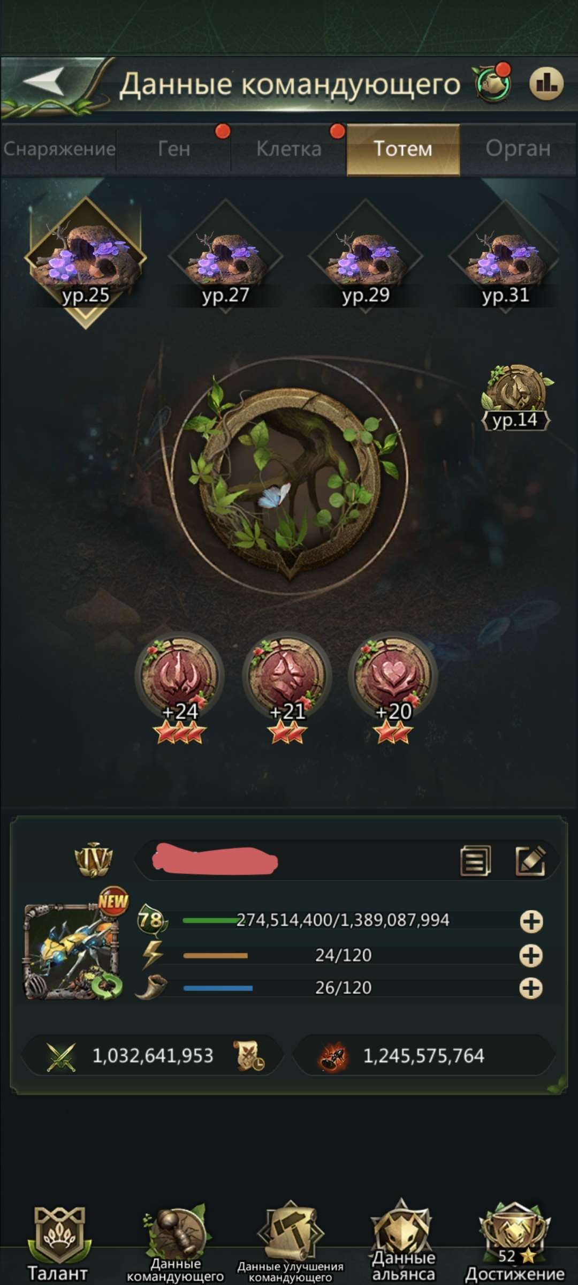
Task: Select the level 31 mushroom totem
Action: pyautogui.click(x=505, y=257)
